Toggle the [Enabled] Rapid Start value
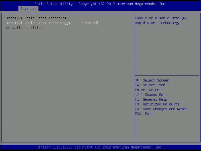 pos(90,23)
